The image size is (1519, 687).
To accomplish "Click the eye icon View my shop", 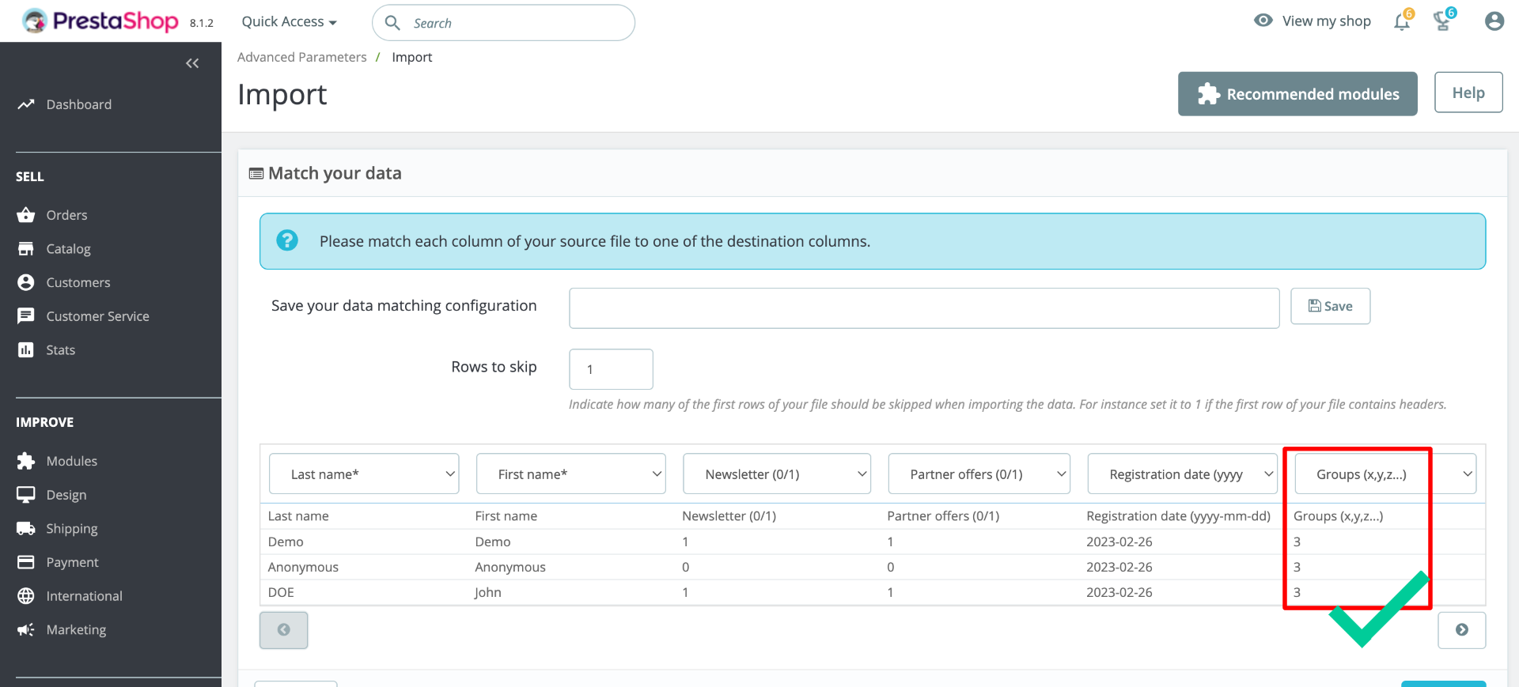I will [x=1263, y=21].
